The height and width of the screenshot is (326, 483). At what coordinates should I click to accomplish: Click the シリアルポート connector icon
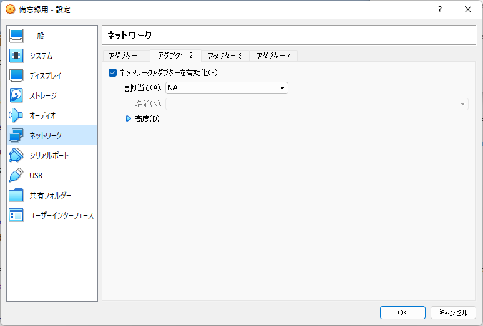[16, 155]
